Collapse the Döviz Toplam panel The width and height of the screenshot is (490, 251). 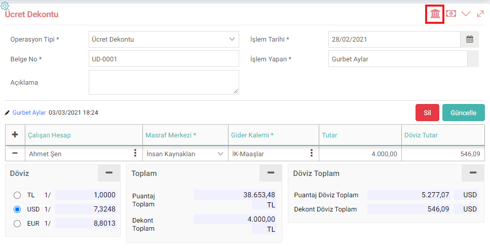[473, 173]
